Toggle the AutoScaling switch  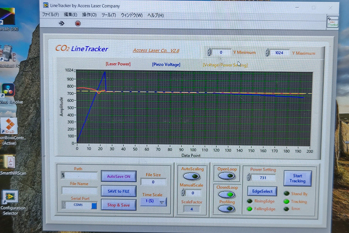pos(192,176)
